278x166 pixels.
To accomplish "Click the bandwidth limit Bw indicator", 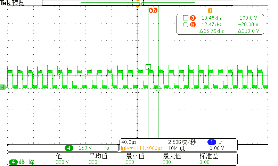I will (107, 148).
